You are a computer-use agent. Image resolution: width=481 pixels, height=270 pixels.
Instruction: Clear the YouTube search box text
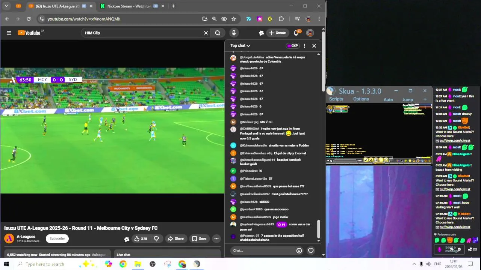click(x=206, y=33)
